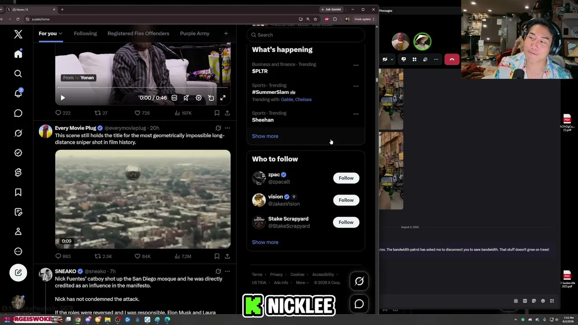Bookmark the post with 7.2M views

pos(217,256)
